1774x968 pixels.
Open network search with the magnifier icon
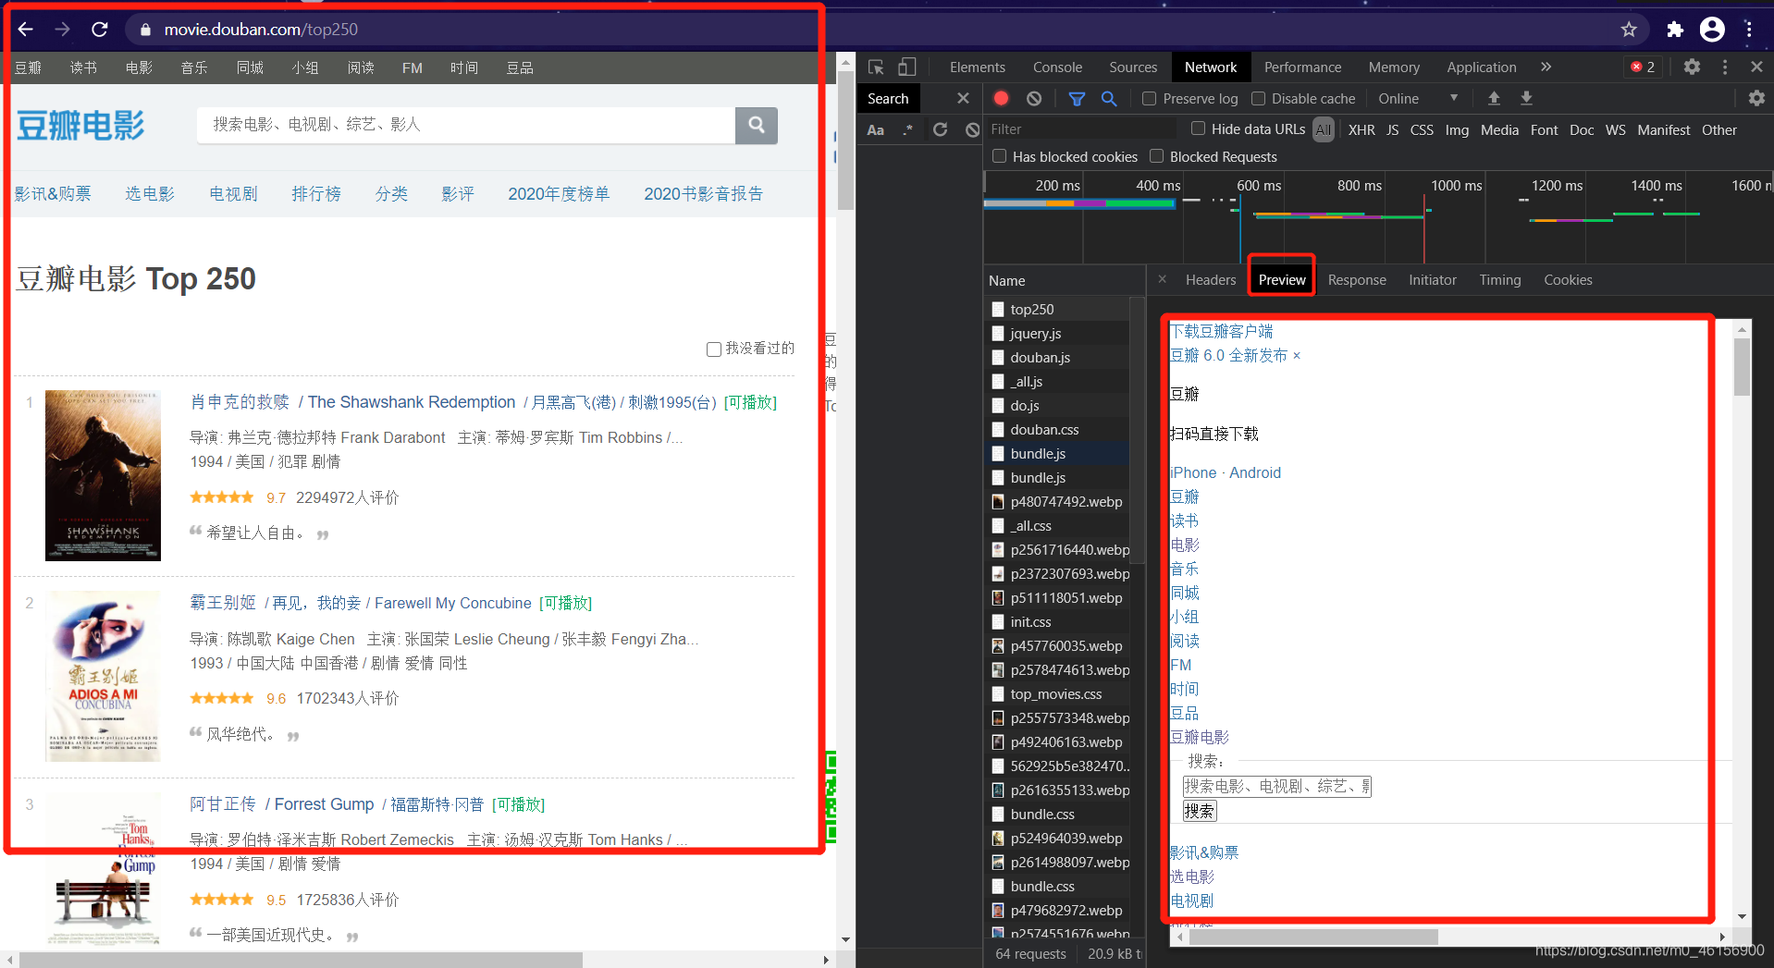1109,98
